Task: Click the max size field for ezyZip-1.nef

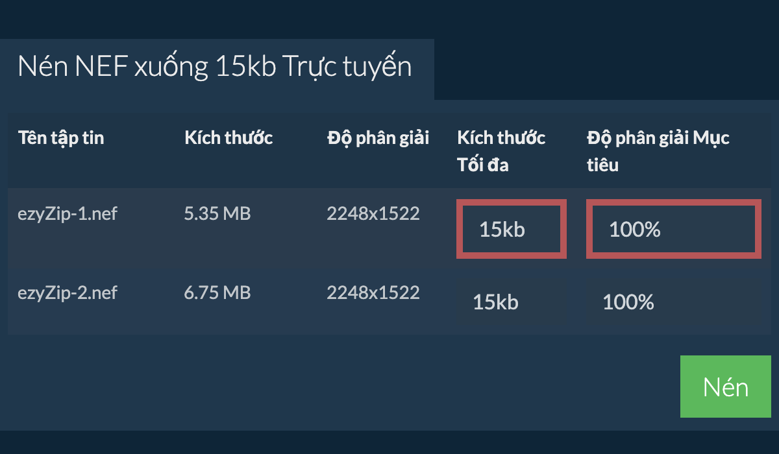Action: pos(512,229)
